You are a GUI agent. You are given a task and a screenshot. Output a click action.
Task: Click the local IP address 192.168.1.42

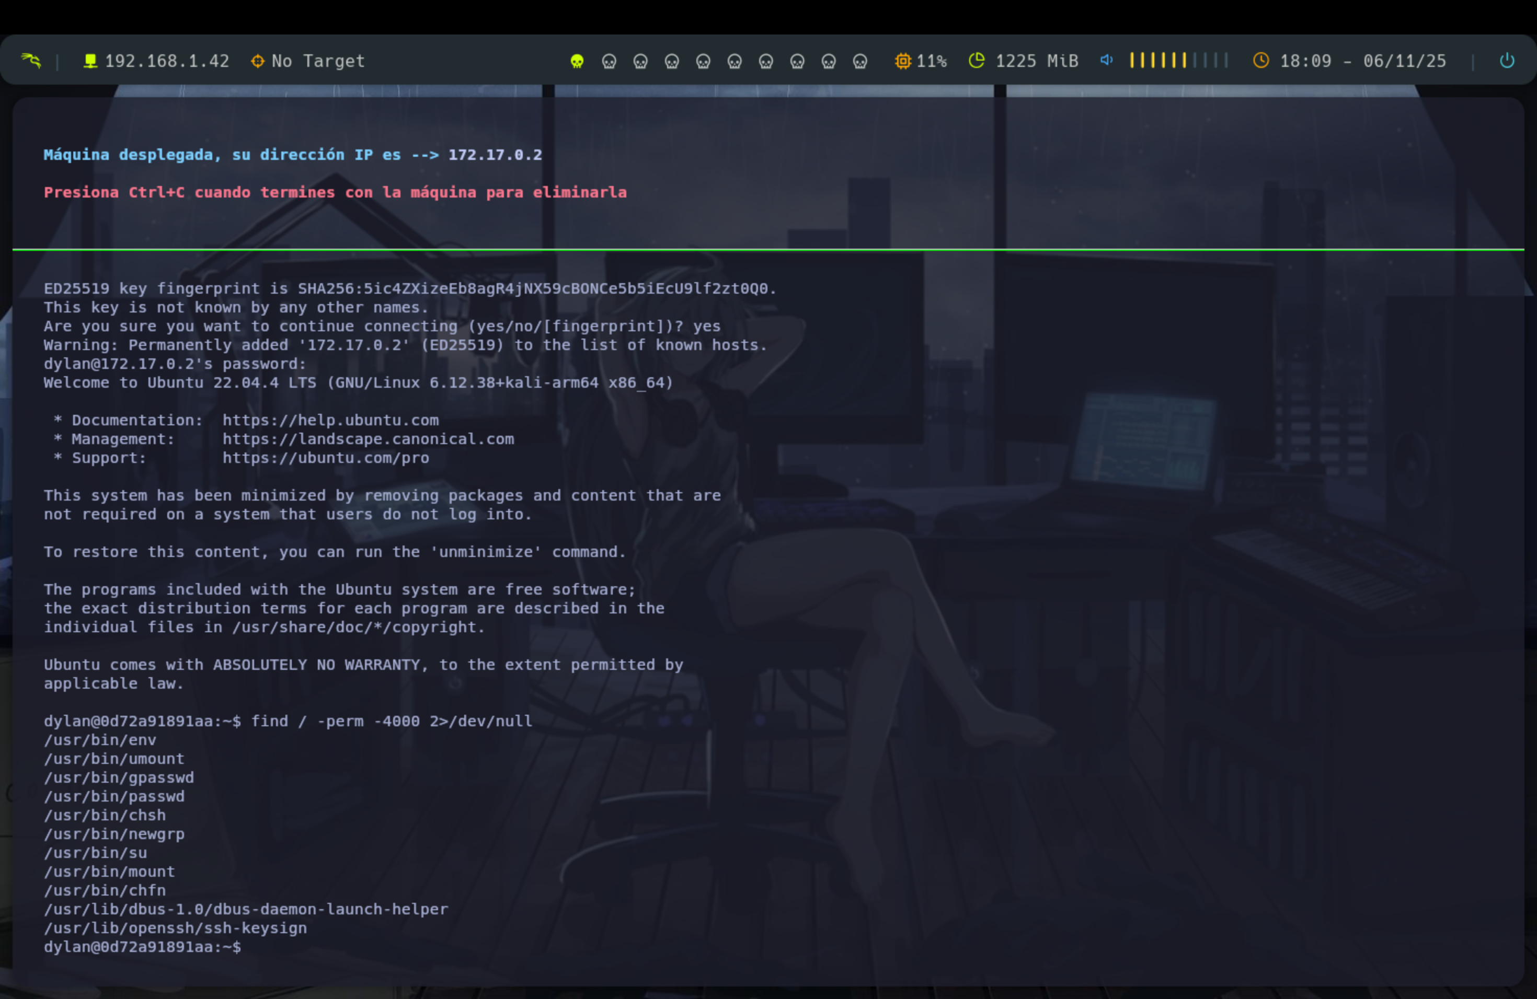[166, 61]
